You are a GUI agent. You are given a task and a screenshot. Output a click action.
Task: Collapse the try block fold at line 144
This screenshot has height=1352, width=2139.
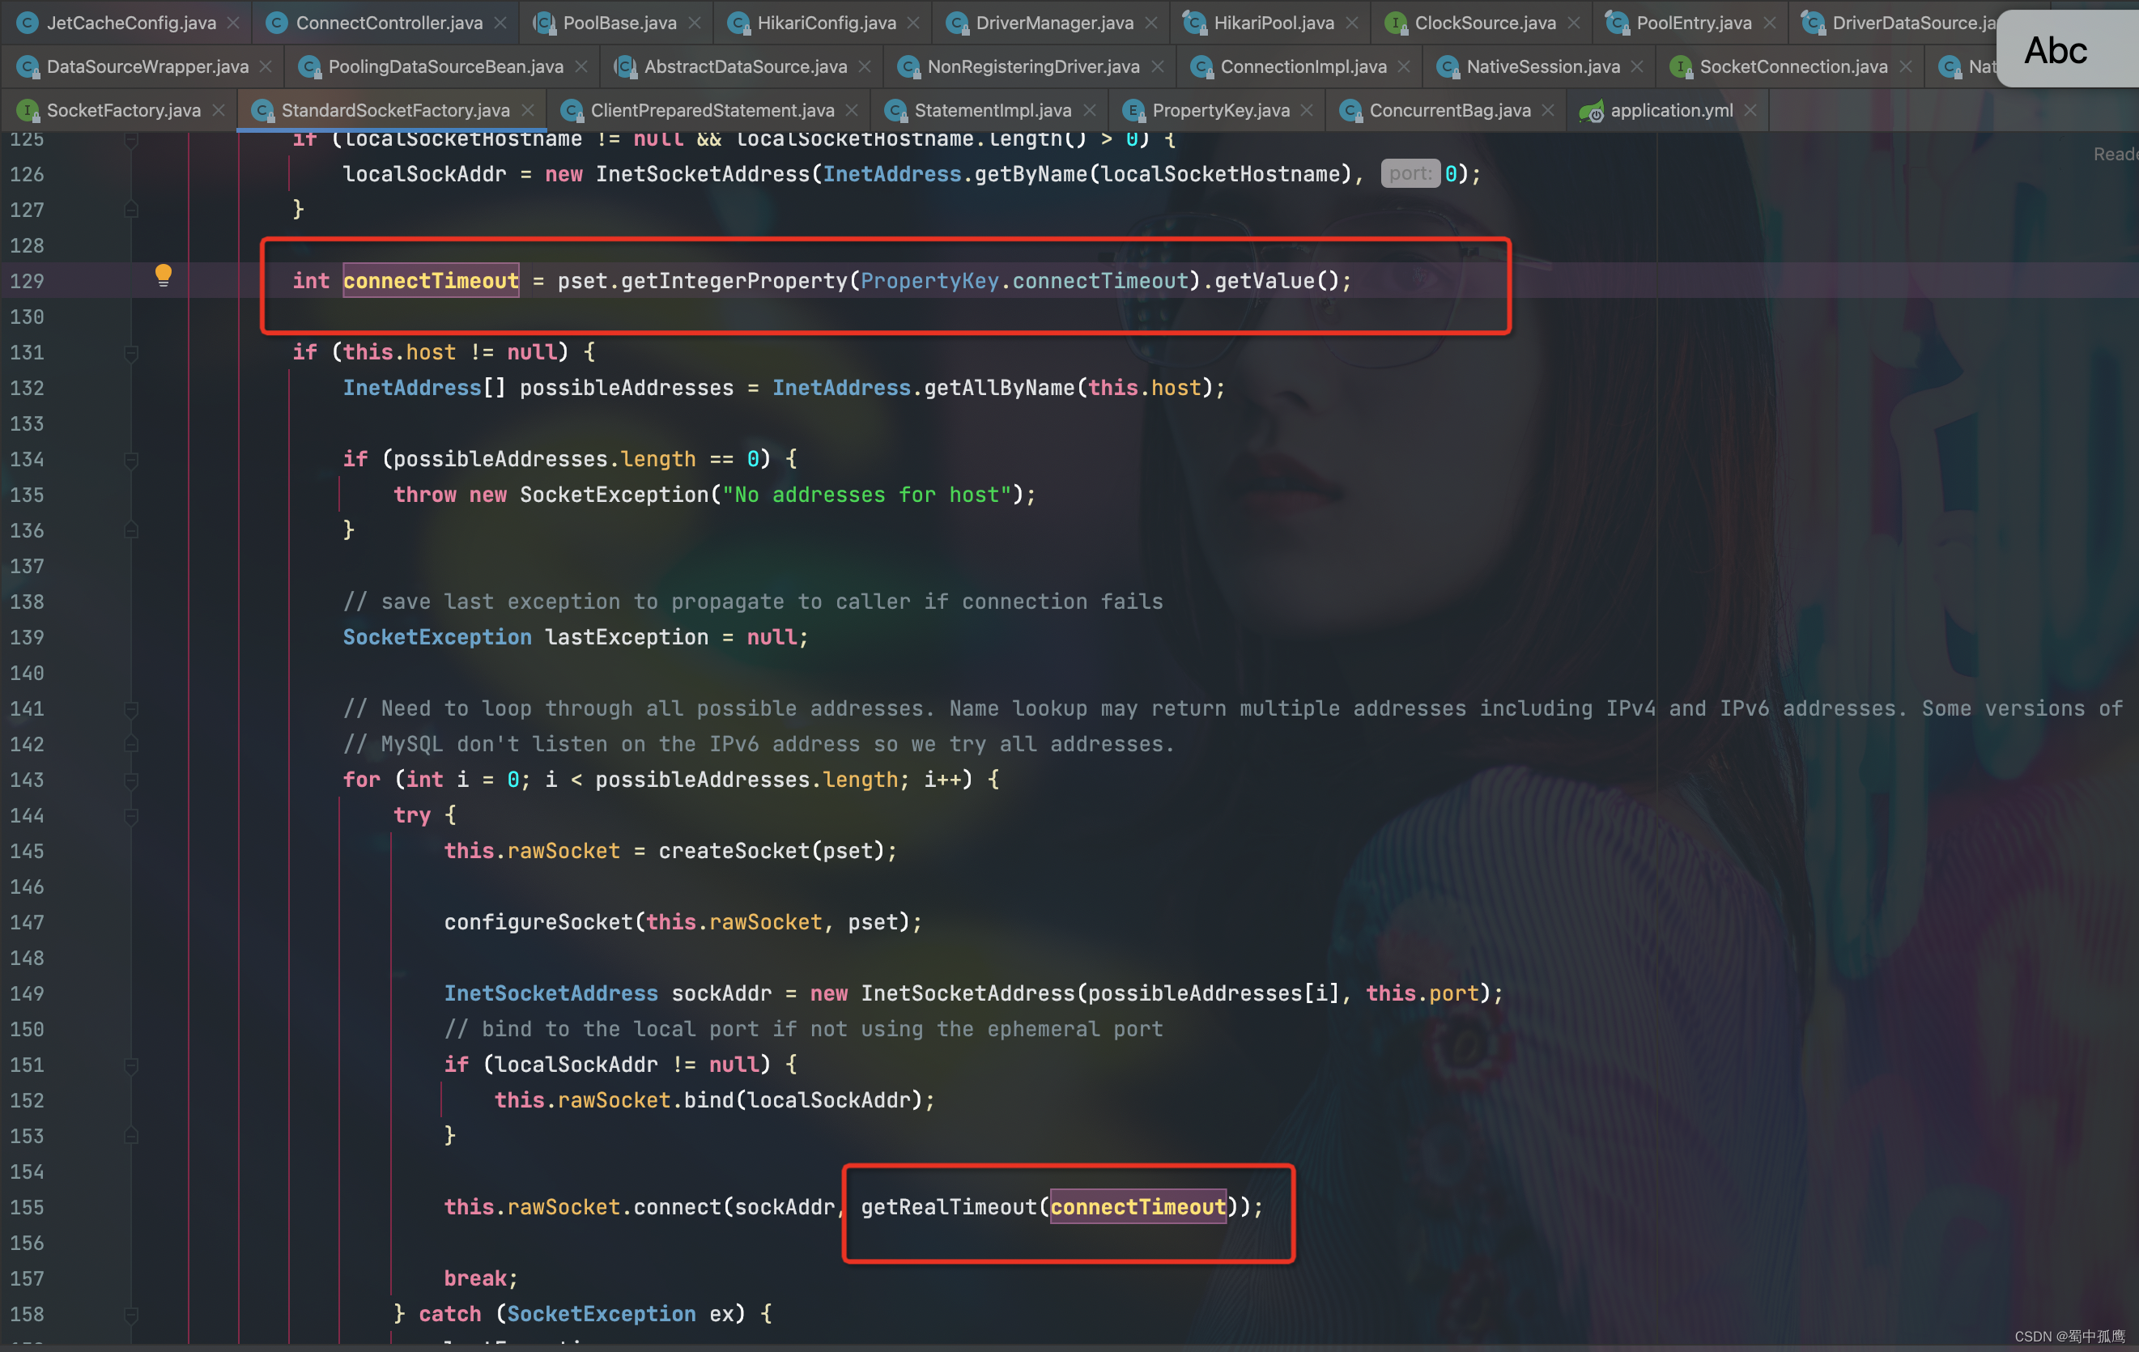tap(131, 815)
